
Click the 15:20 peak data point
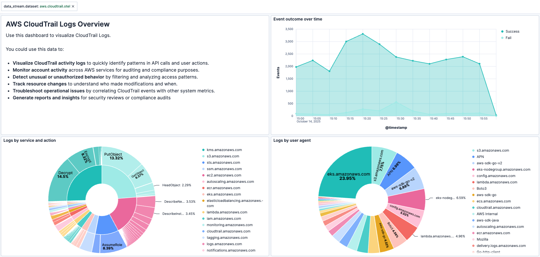[x=363, y=34]
